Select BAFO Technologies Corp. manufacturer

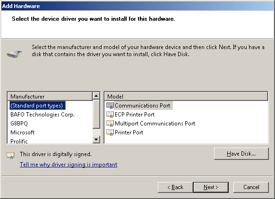(43, 115)
